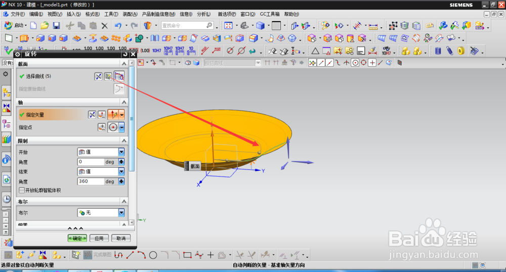The height and width of the screenshot is (272, 506).
Task: Open the GC Toolkit menu
Action: 270,14
